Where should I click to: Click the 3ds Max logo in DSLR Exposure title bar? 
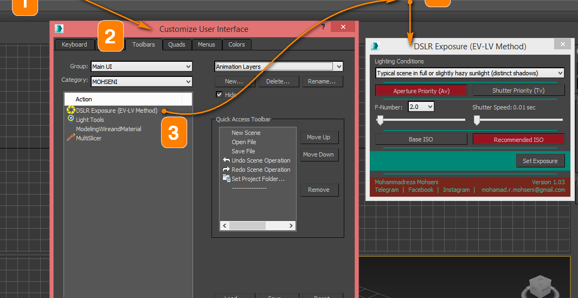point(375,46)
